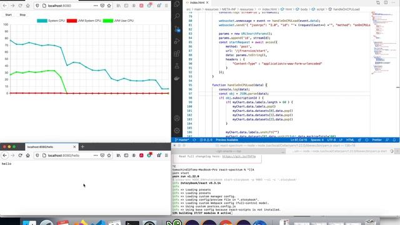The height and width of the screenshot is (225, 400).
Task: Change HTML language mode in status bar
Action: click(350, 140)
